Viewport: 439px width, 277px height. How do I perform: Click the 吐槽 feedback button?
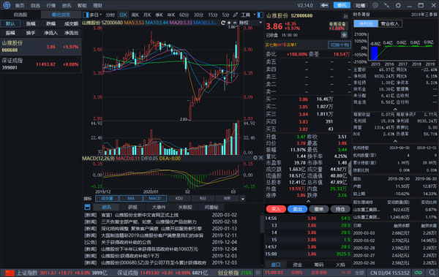pos(360,5)
